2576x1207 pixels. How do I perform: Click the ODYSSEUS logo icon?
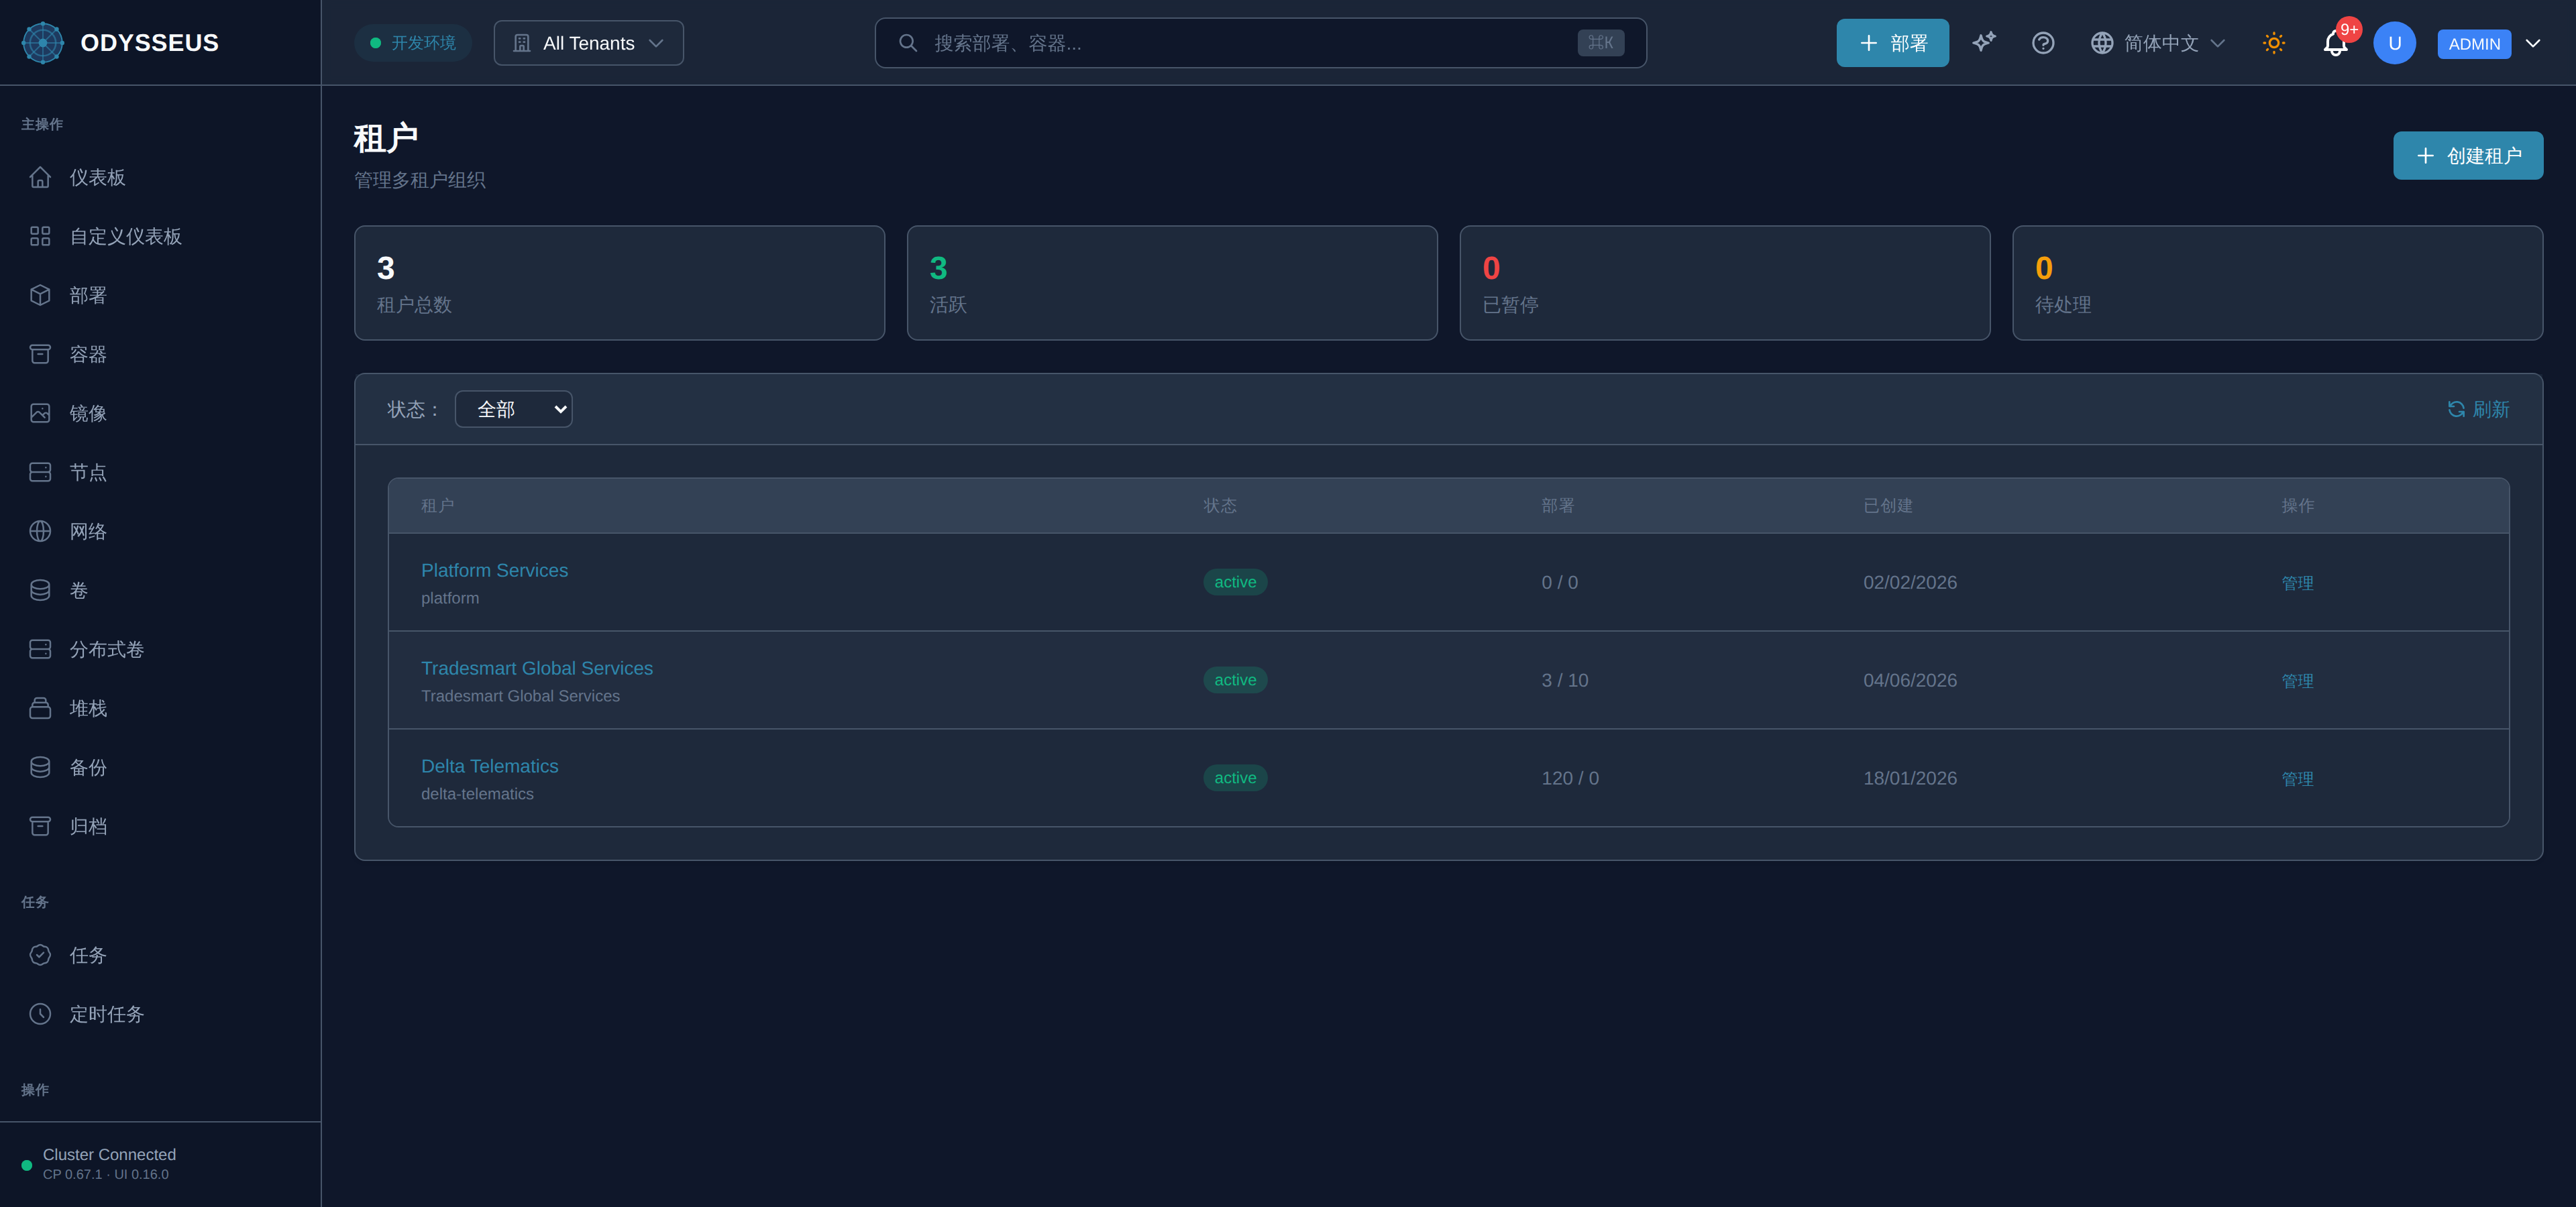(x=43, y=43)
